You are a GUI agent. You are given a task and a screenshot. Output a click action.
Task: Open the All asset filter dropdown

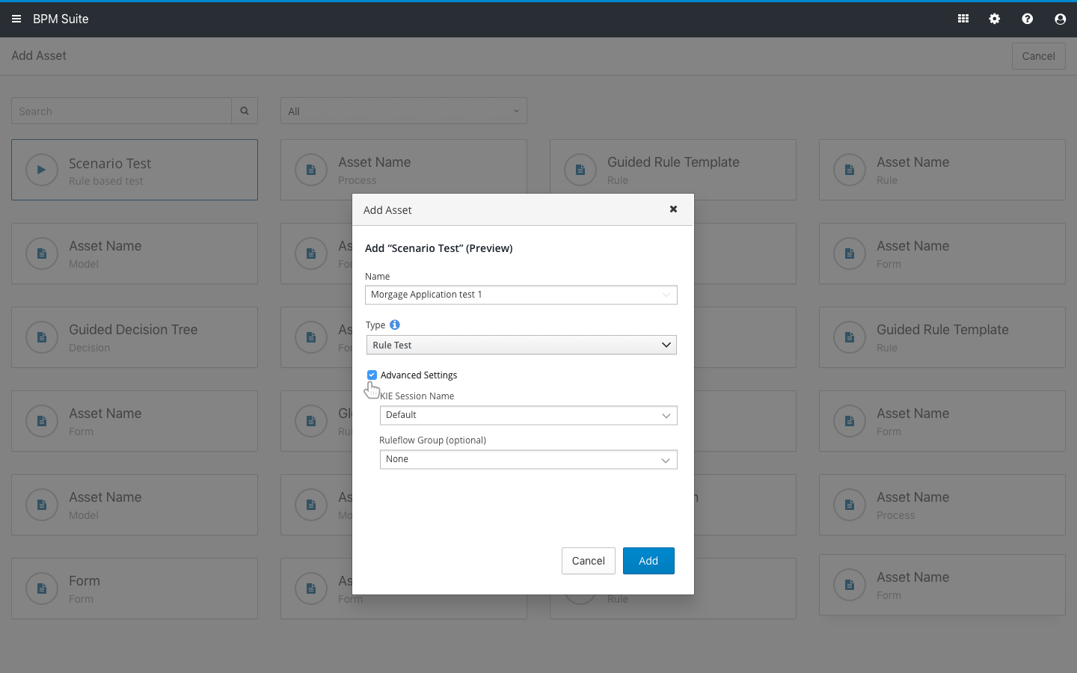(403, 111)
